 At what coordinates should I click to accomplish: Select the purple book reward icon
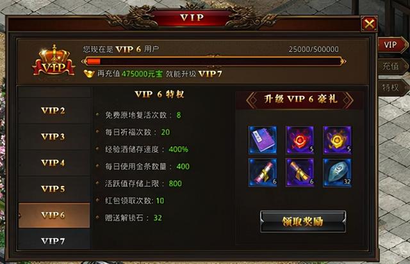tap(263, 140)
